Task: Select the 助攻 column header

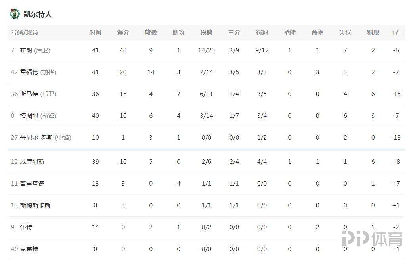Action: click(x=178, y=33)
